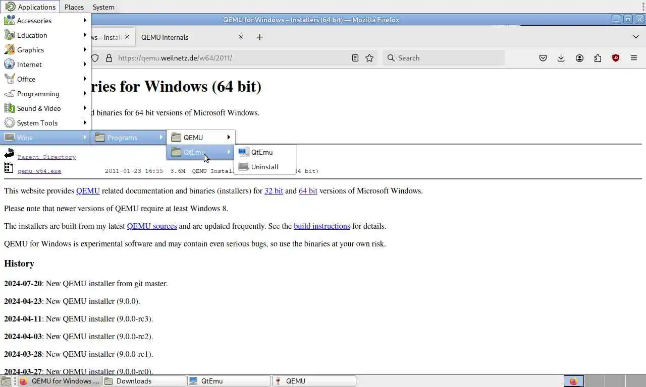Bookmark this page with the star icon

click(369, 58)
